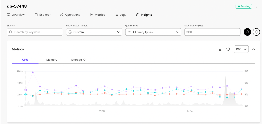Image resolution: width=262 pixels, height=124 pixels.
Task: Click the magnifier icon in the search field
Action: (11, 32)
